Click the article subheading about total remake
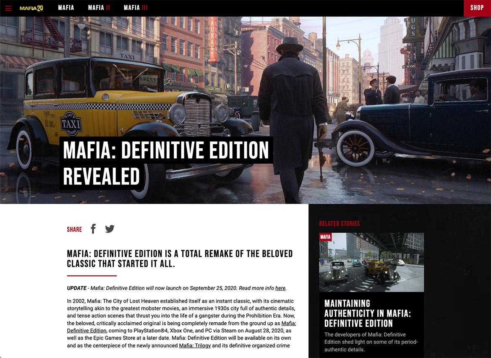Viewport: 491px width, 358px height. tap(180, 258)
